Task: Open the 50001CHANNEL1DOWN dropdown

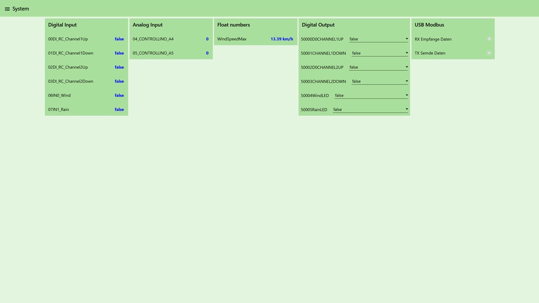Action: click(380, 53)
